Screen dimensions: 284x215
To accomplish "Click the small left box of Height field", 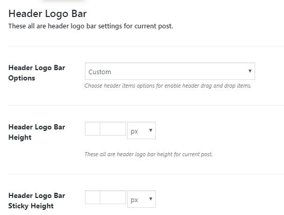I will coord(93,128).
